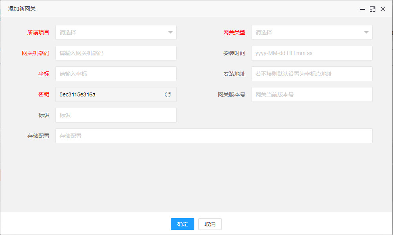The width and height of the screenshot is (393, 235).
Task: Click the 安装时间 label
Action: (x=234, y=53)
